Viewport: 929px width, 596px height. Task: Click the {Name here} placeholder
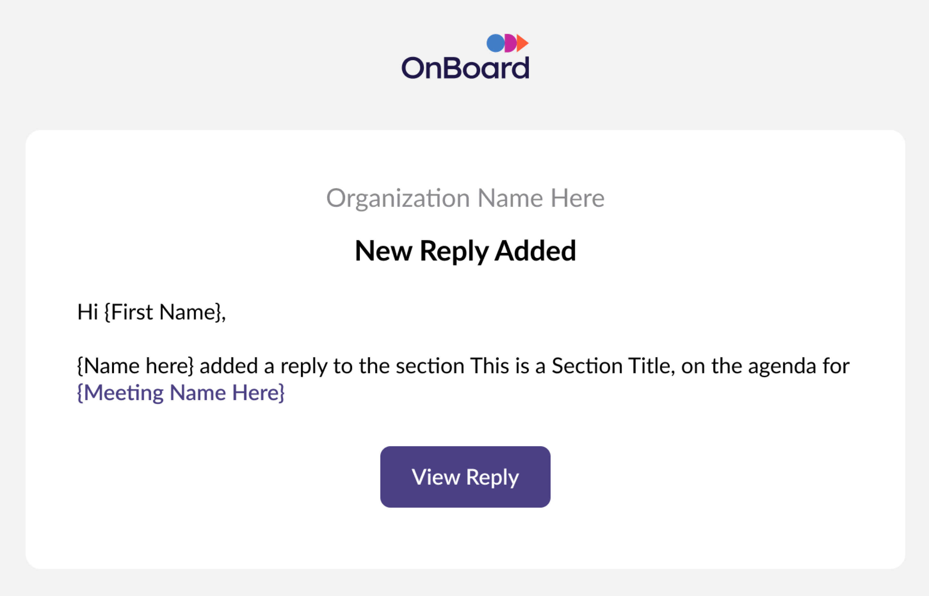135,366
